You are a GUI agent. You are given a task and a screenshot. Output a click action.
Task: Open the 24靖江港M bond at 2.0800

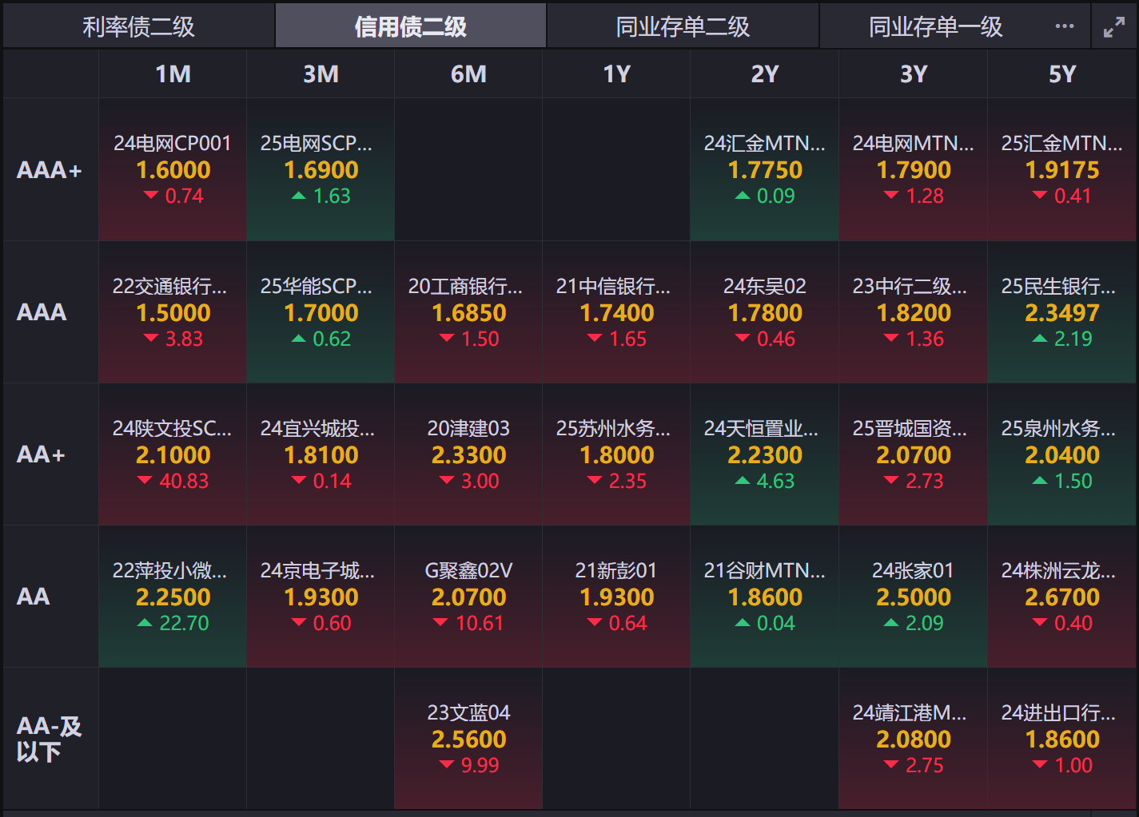(x=914, y=739)
